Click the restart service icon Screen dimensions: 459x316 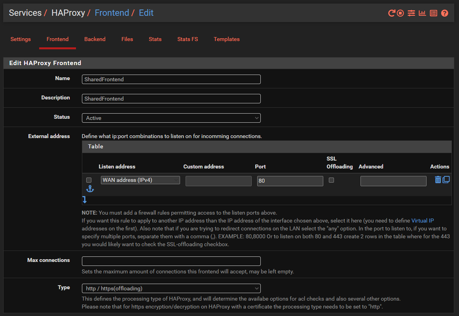tap(391, 13)
